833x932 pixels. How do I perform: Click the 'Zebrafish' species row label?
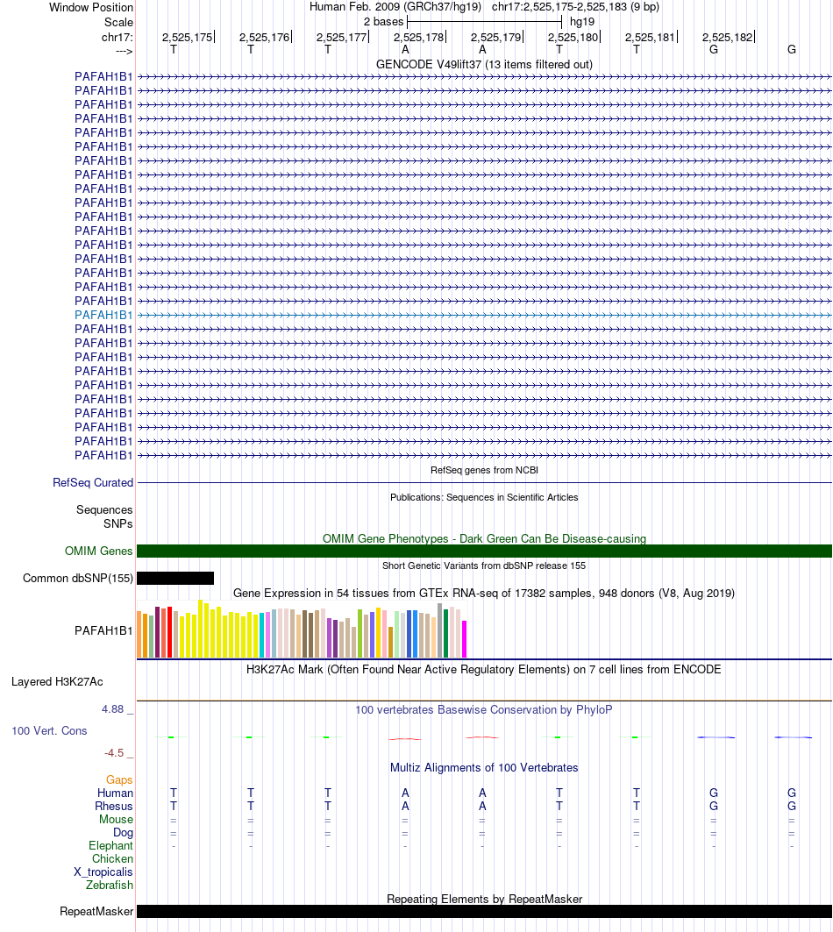point(110,885)
